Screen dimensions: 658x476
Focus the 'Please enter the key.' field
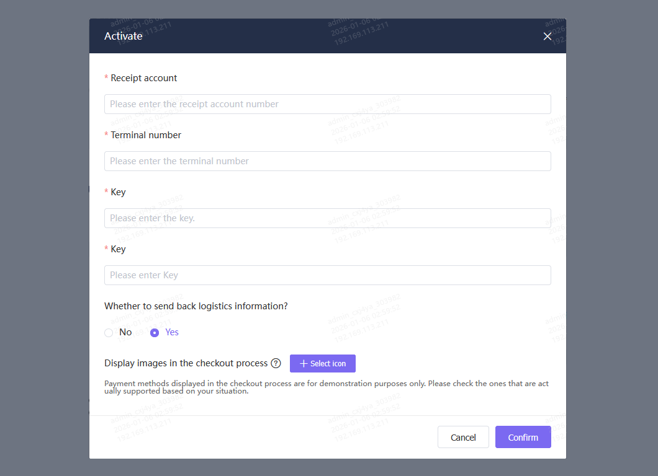327,218
